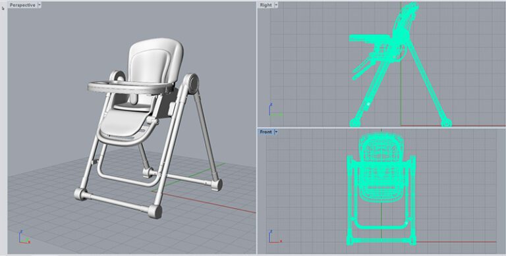Click the Right viewport title label
This screenshot has width=506, height=256.
point(266,5)
